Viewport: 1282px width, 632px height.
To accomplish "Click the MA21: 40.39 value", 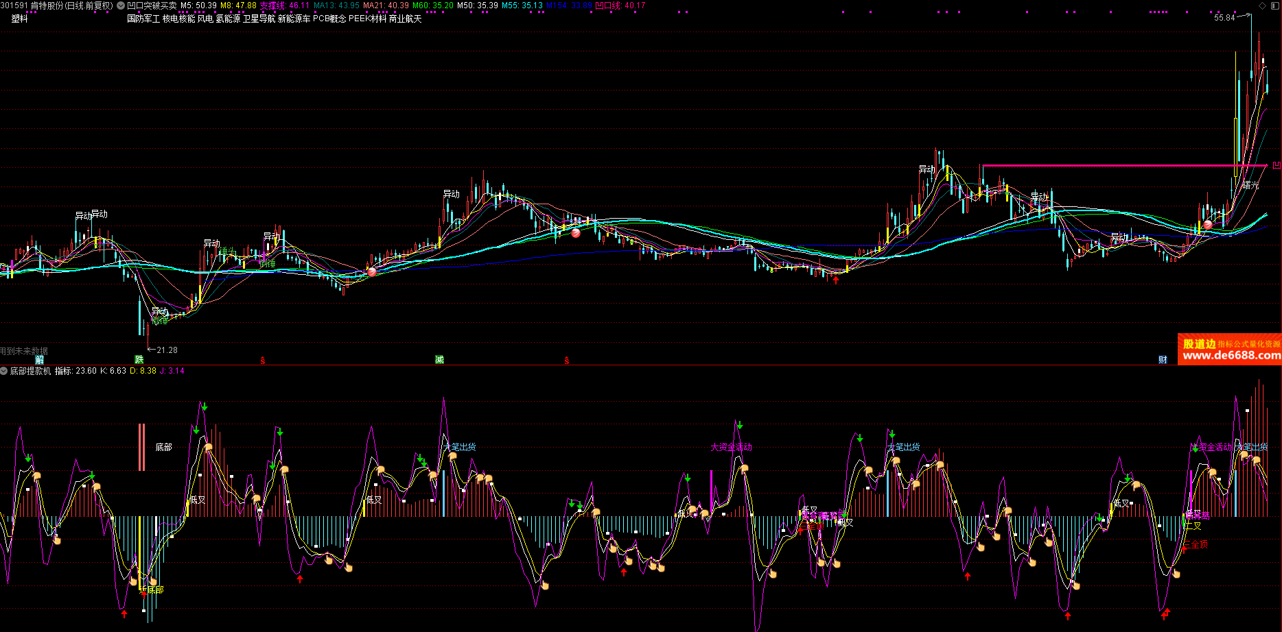I will (386, 5).
